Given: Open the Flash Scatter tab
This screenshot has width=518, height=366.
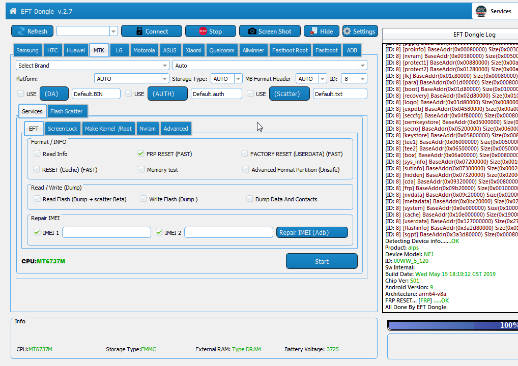Looking at the screenshot, I should (x=66, y=111).
